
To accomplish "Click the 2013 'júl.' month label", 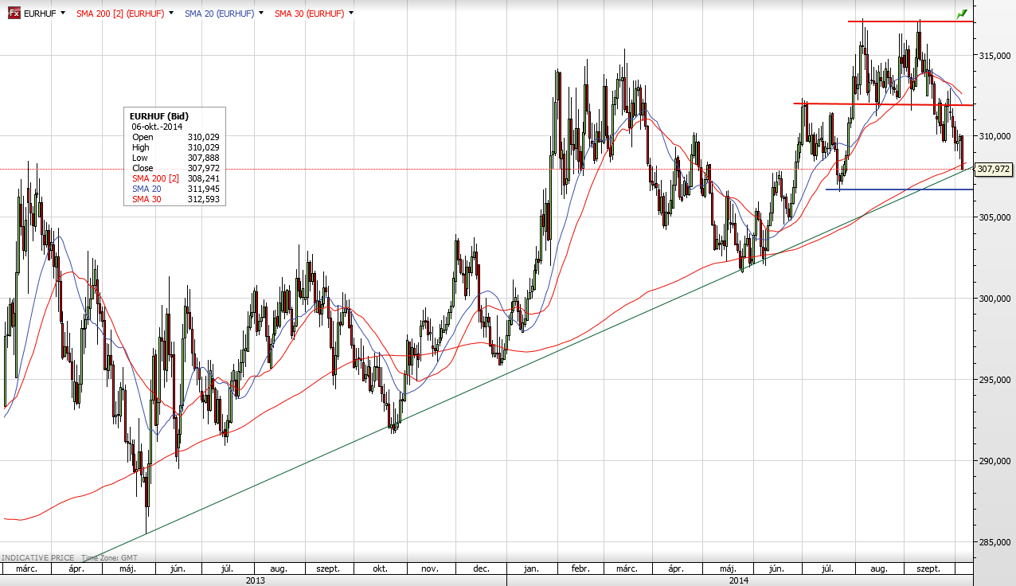I will 227,569.
